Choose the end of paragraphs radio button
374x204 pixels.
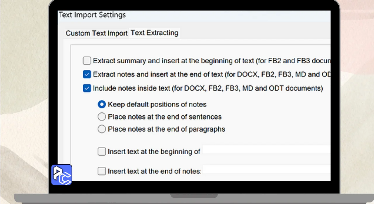pyautogui.click(x=102, y=129)
